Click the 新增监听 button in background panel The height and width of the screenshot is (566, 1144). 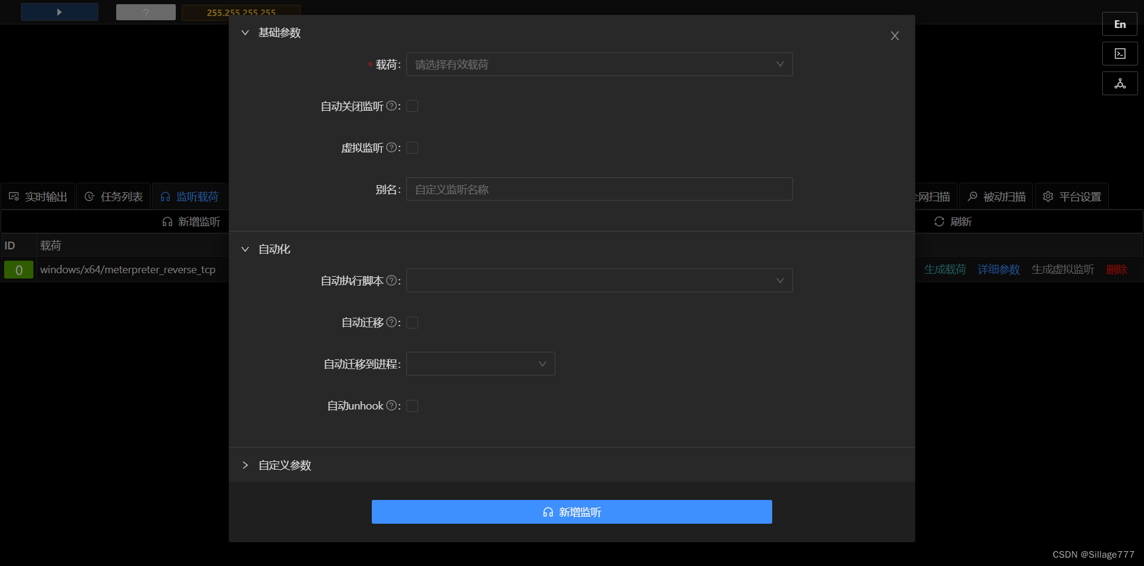pyautogui.click(x=191, y=221)
